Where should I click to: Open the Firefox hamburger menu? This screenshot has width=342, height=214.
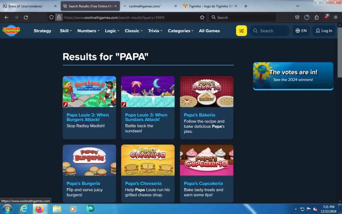pos(336,17)
